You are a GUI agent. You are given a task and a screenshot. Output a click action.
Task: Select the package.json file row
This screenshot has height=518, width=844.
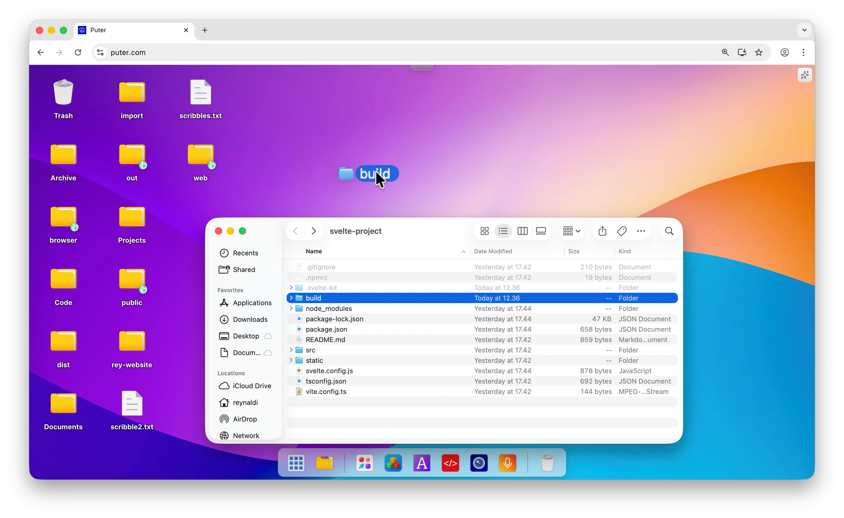point(326,329)
